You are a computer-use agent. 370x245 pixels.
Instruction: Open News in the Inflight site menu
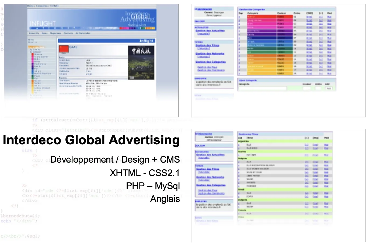44,33
